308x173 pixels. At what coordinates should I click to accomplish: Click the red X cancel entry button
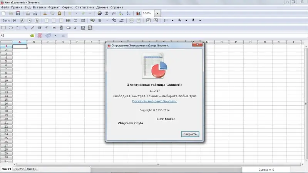(40, 35)
